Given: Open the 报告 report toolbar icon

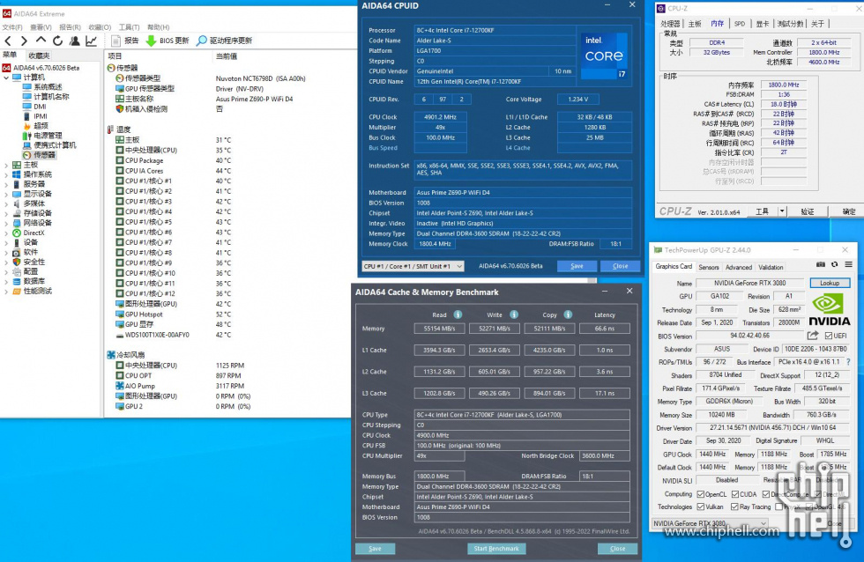Looking at the screenshot, I should [x=115, y=41].
